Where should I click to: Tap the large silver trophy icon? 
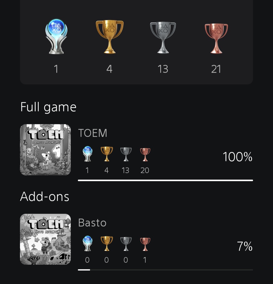(x=163, y=37)
